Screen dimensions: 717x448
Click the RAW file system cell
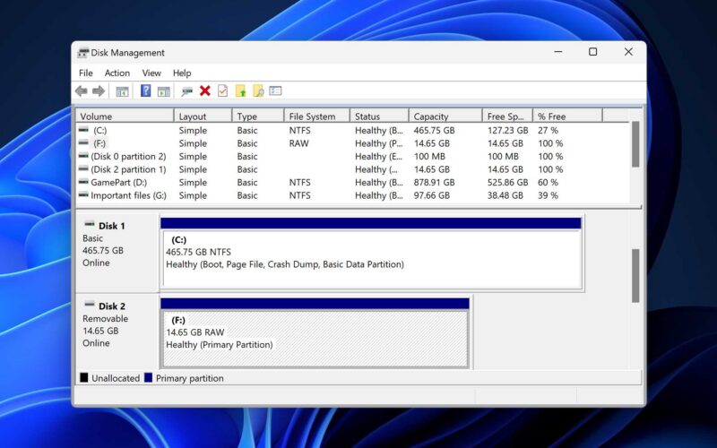(298, 143)
